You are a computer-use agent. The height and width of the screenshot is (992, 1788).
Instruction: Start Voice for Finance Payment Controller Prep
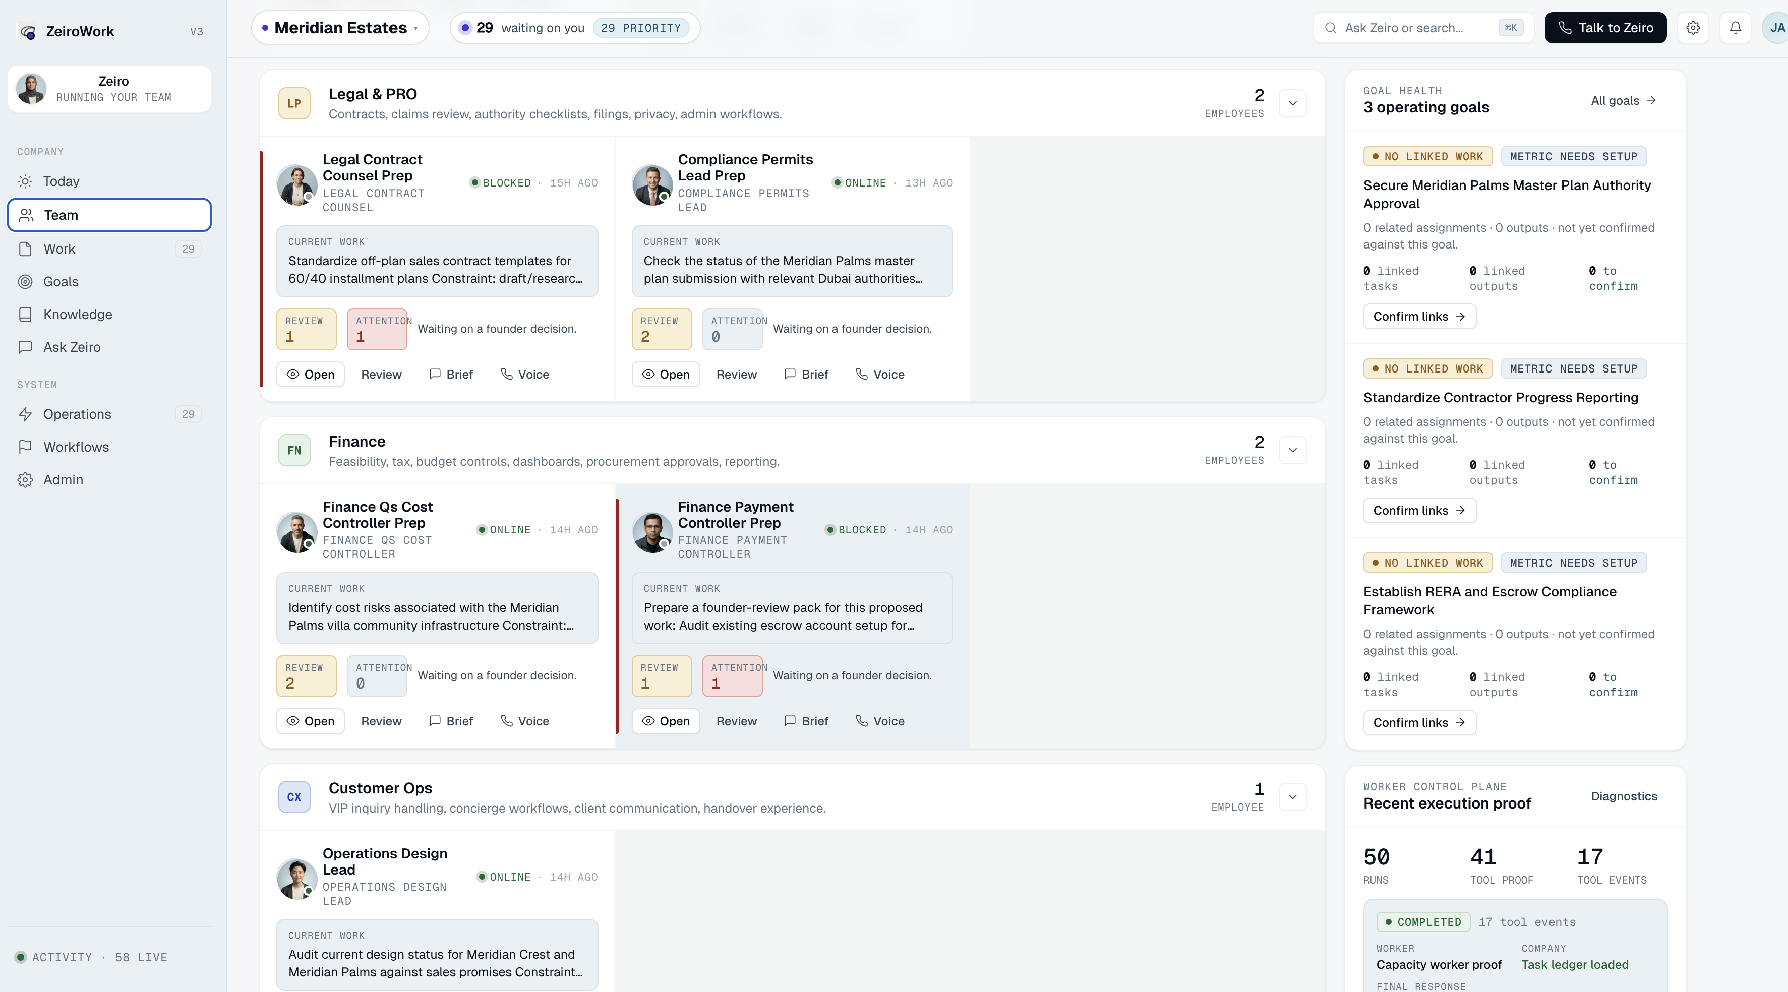[x=880, y=721]
